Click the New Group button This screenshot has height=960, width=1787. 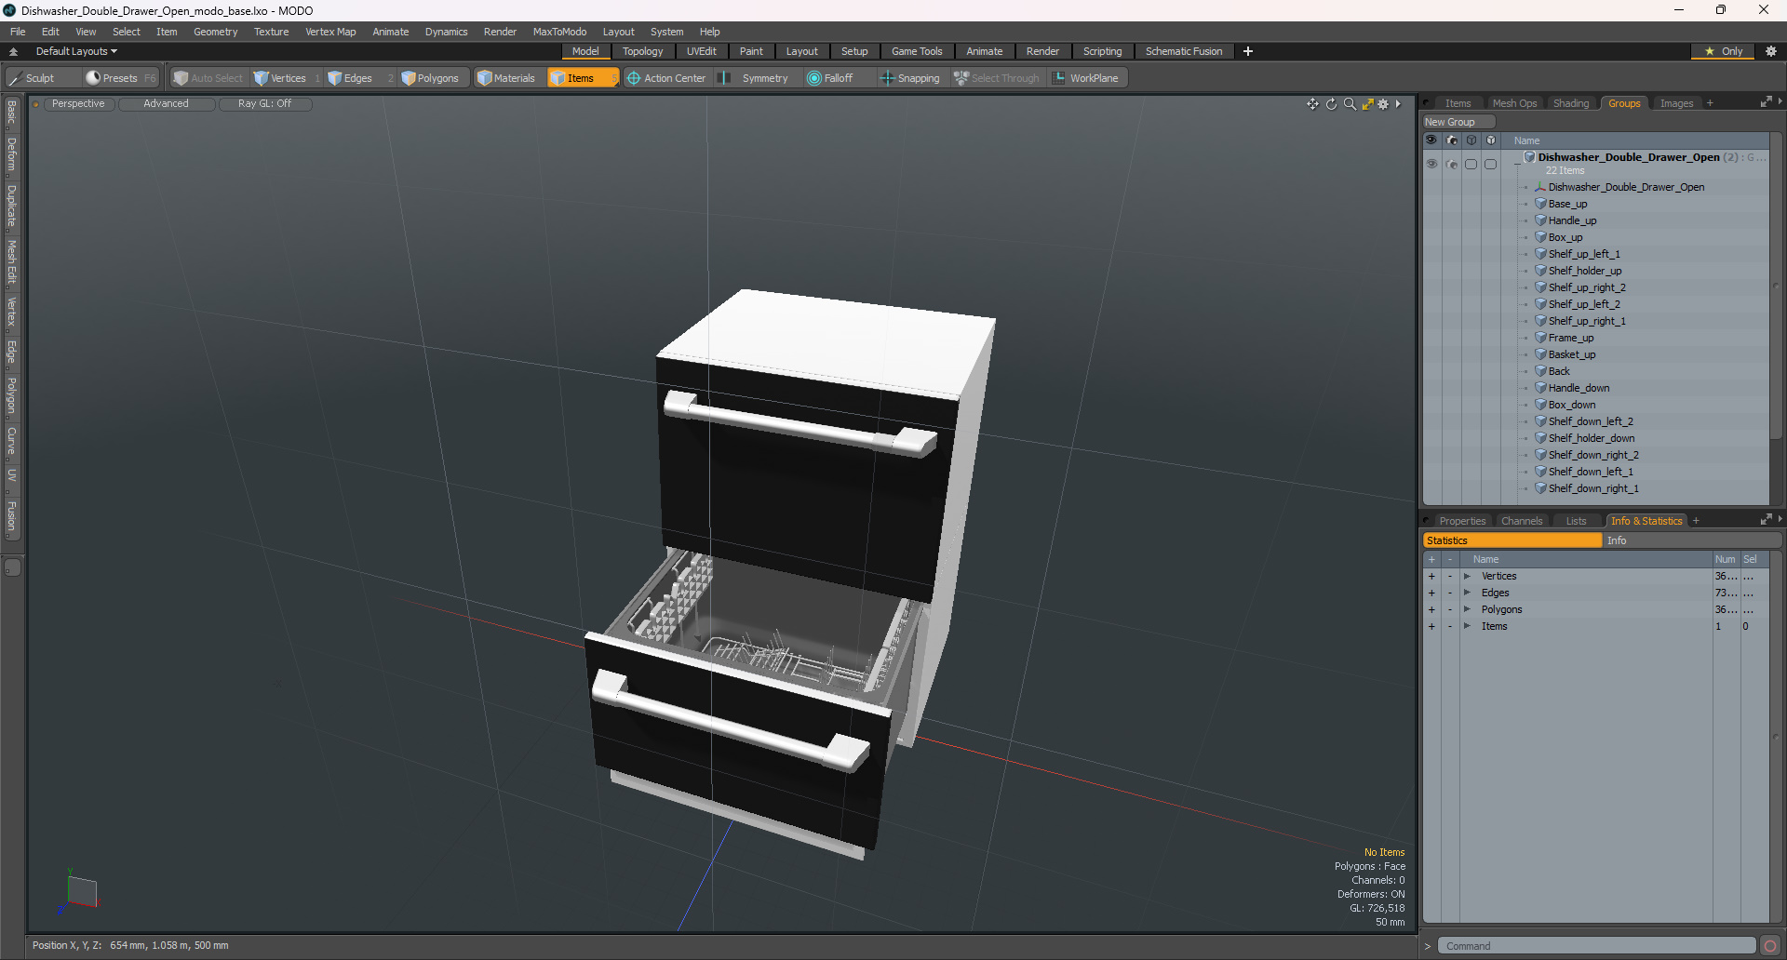click(1458, 122)
